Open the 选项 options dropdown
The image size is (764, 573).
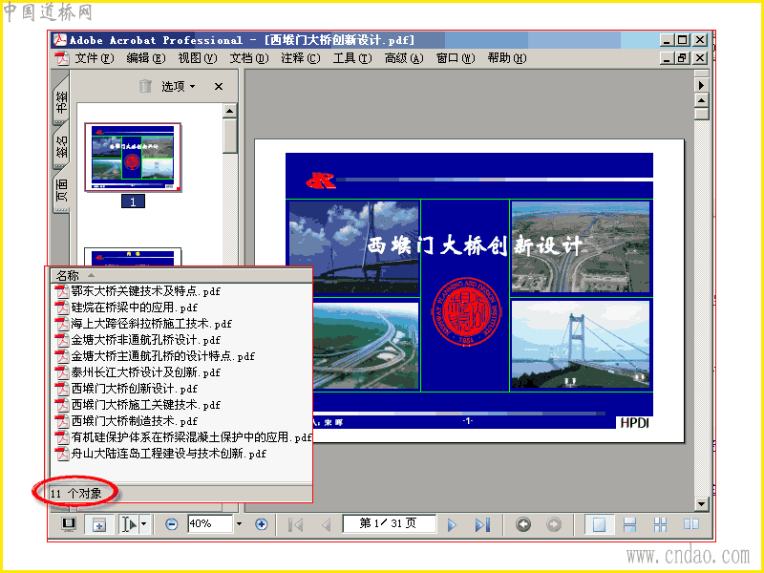(179, 87)
